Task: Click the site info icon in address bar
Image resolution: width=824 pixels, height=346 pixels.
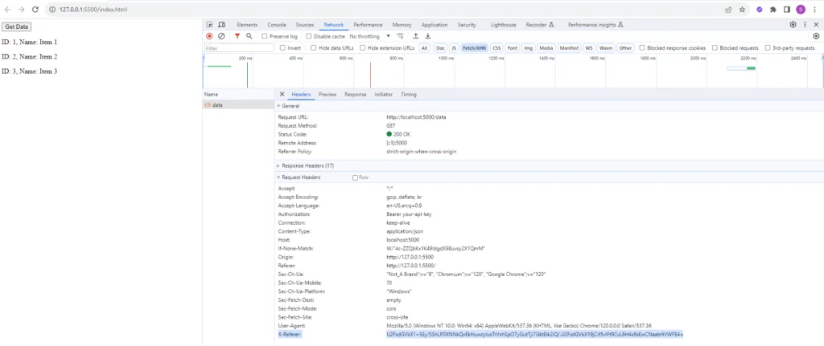Action: coord(53,10)
